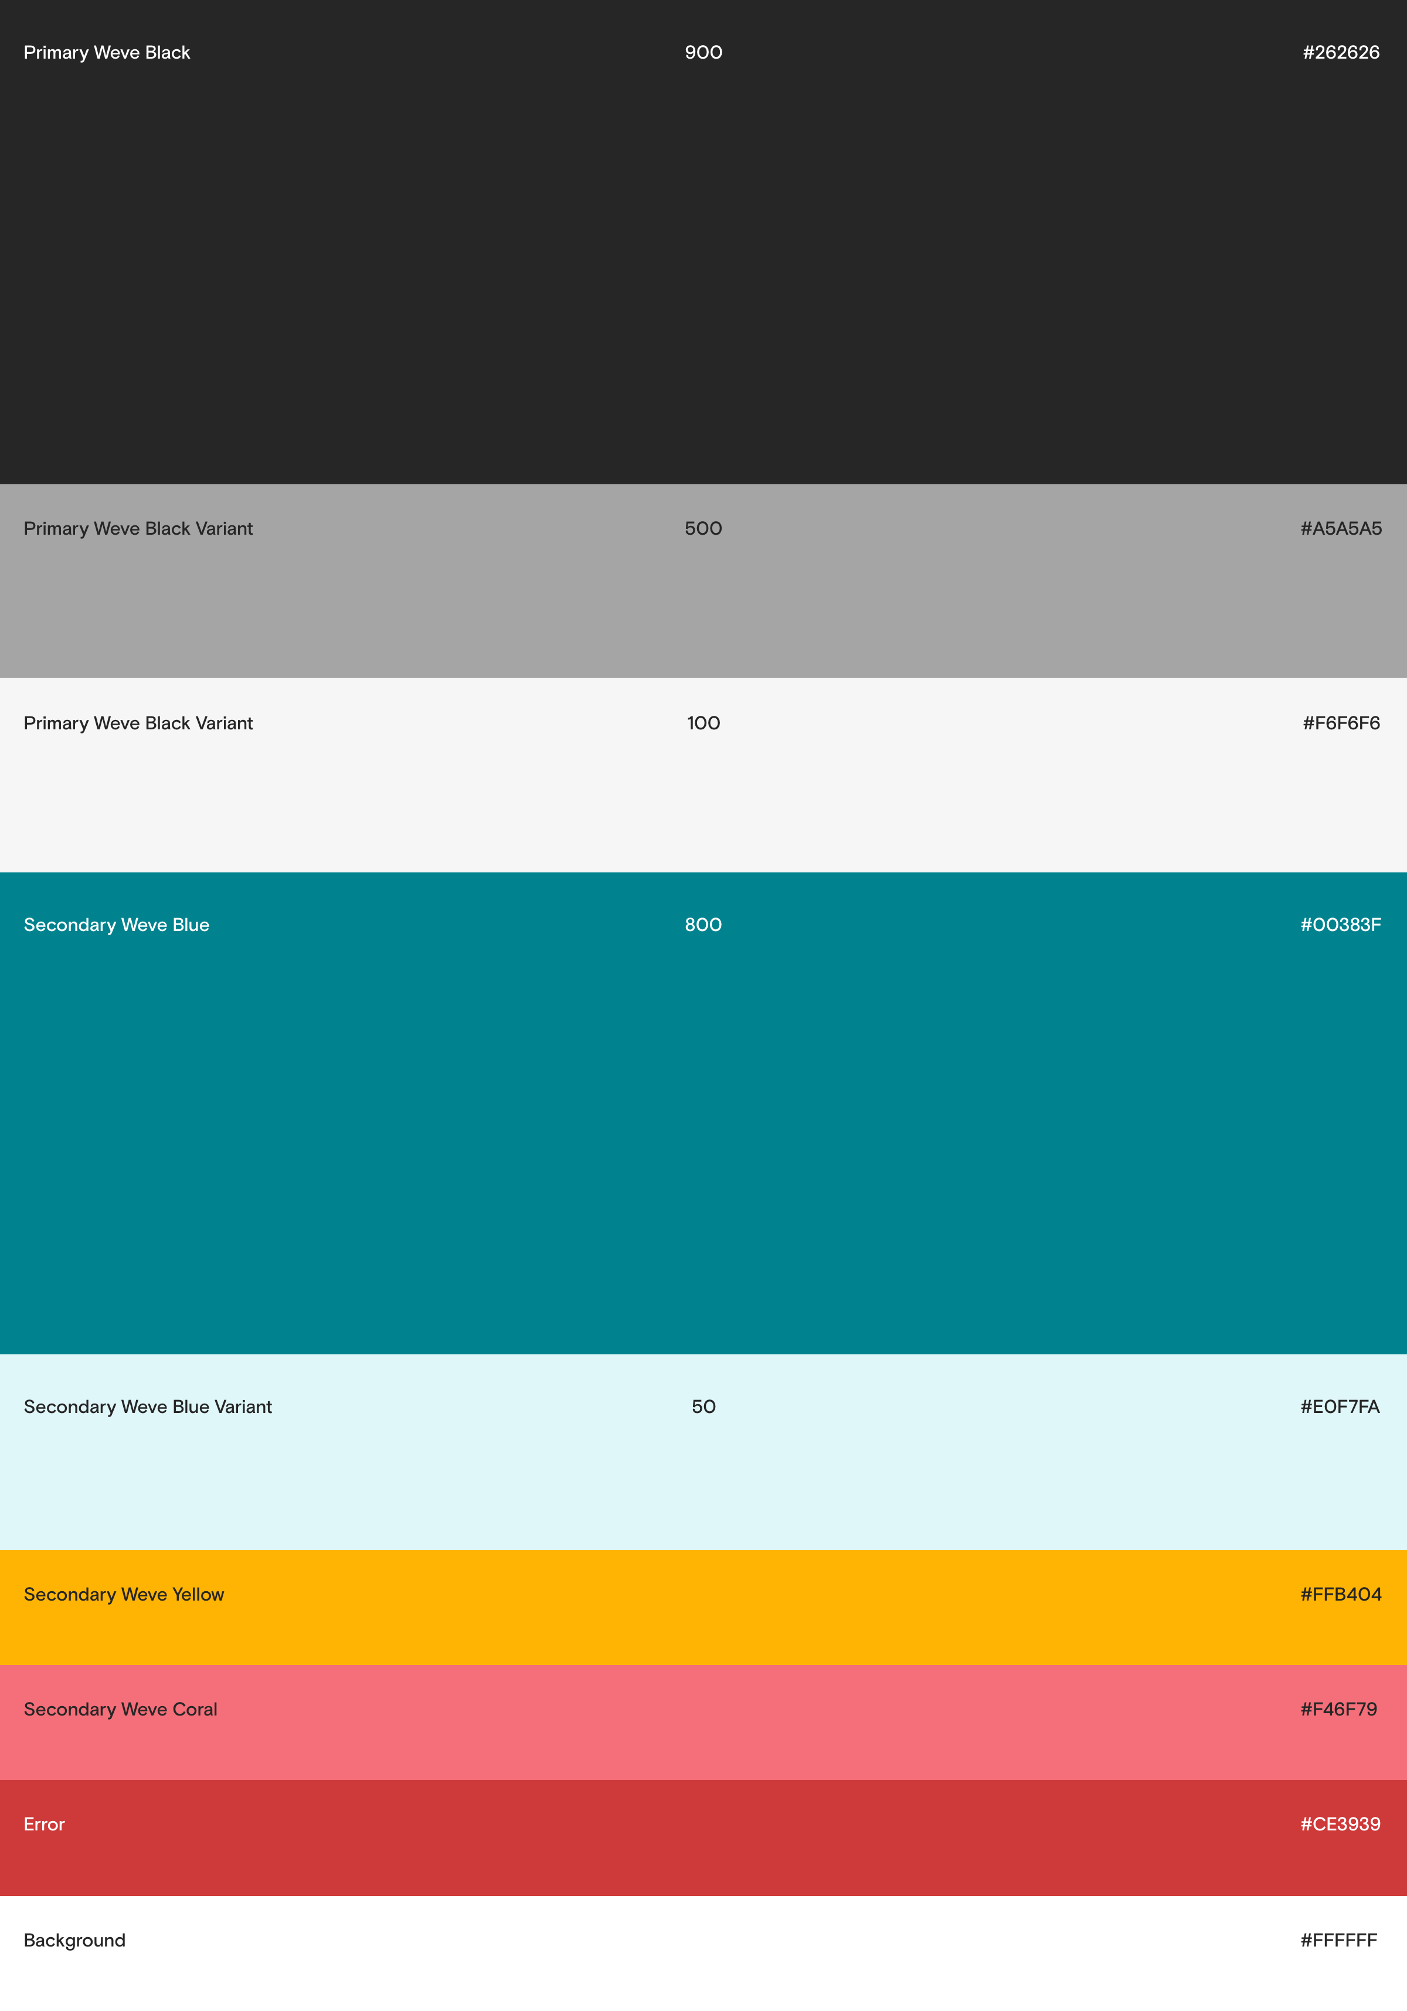Select the shade value 500
Image resolution: width=1407 pixels, height=2011 pixels.
coord(703,529)
